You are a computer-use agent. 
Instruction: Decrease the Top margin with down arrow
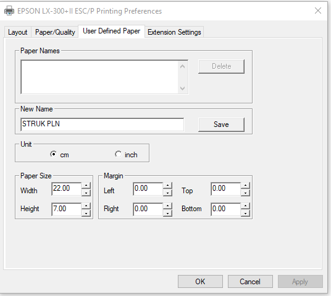[x=245, y=193]
